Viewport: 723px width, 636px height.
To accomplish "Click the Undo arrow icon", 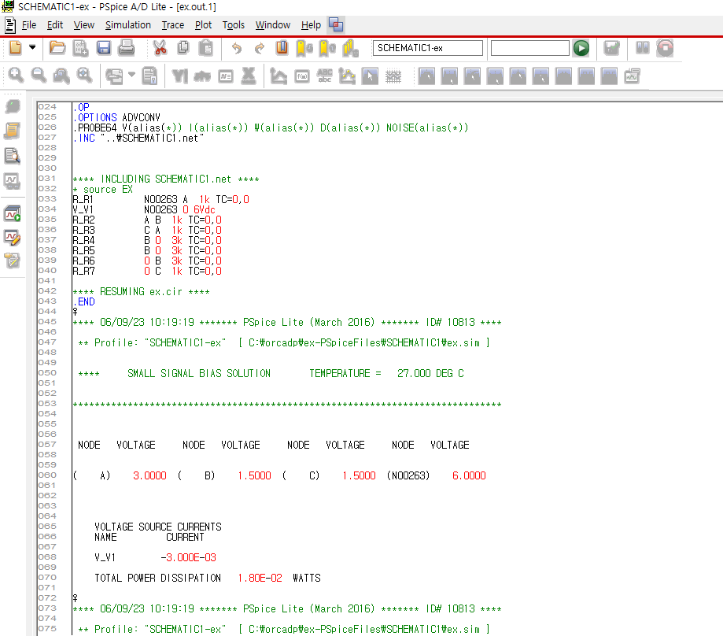I will click(237, 47).
